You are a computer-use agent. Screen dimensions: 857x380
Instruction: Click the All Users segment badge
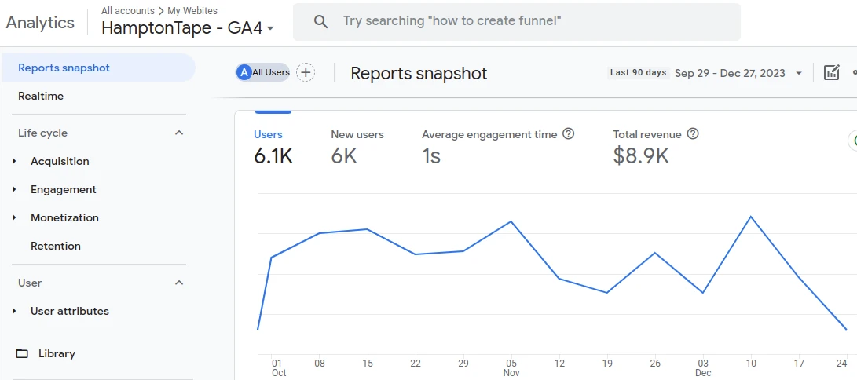pos(263,72)
